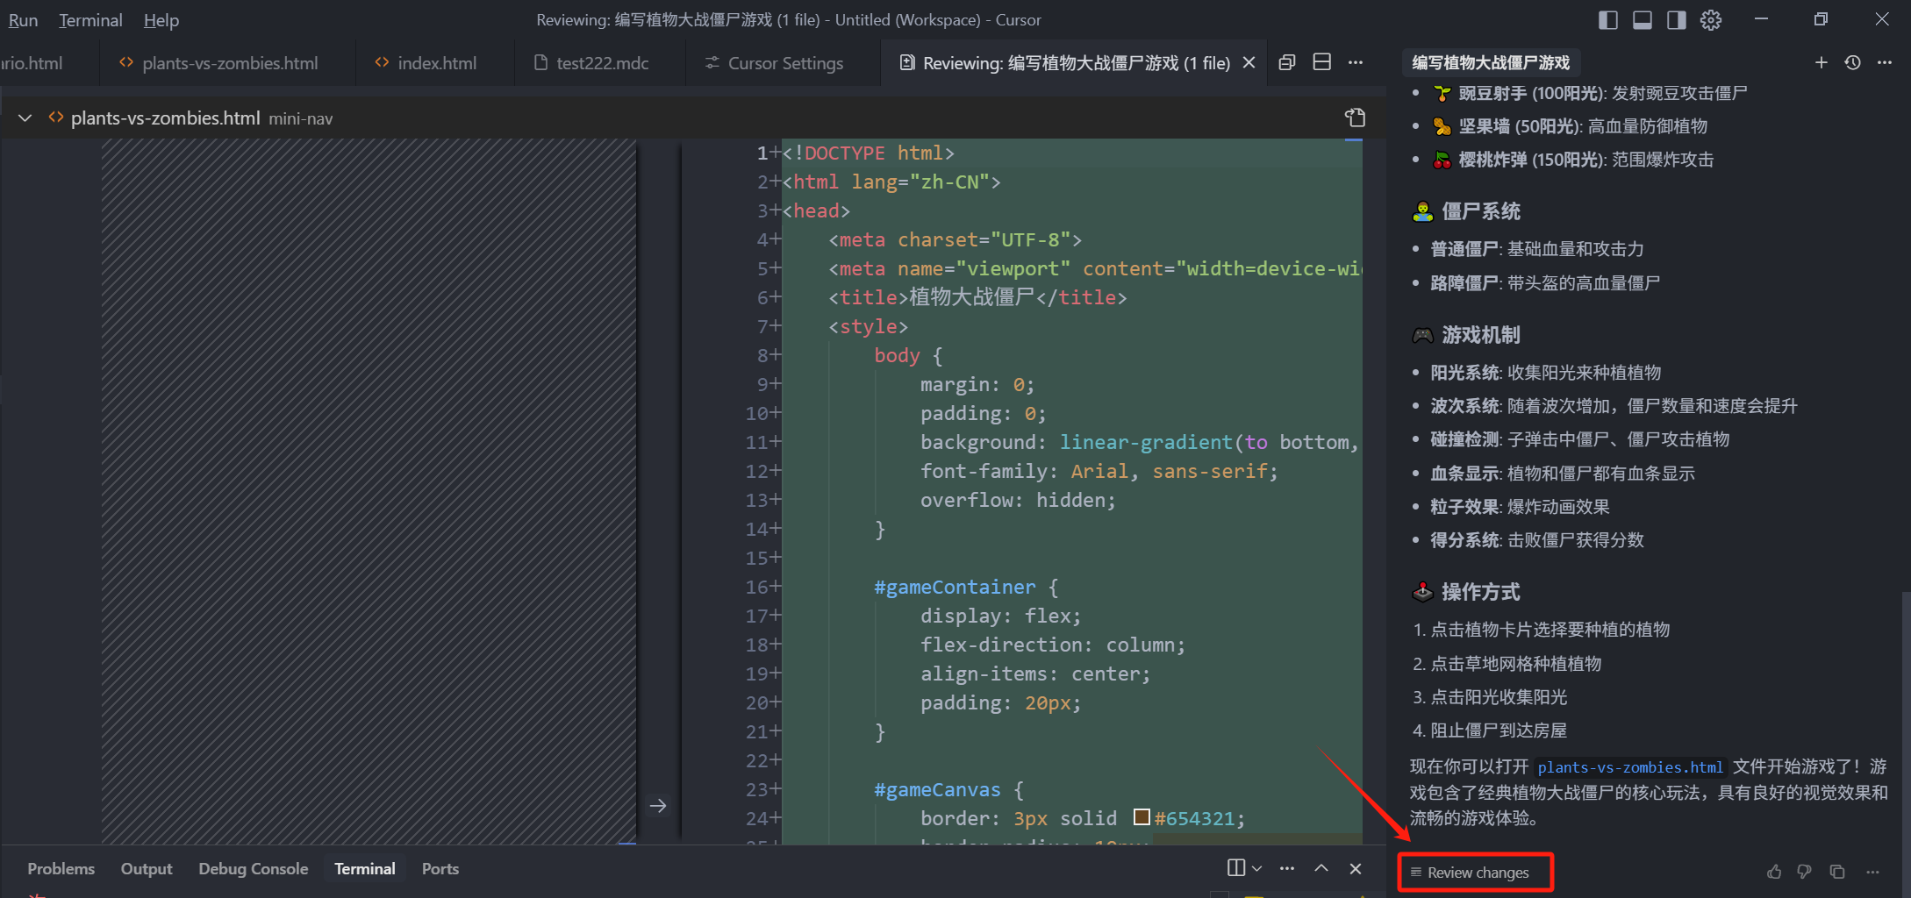The width and height of the screenshot is (1911, 898).
Task: Toggle the secondary side bar layout icon
Action: pyautogui.click(x=1676, y=19)
